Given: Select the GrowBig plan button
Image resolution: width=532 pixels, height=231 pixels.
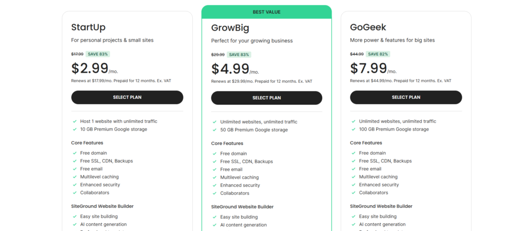Looking at the screenshot, I should coord(267,98).
